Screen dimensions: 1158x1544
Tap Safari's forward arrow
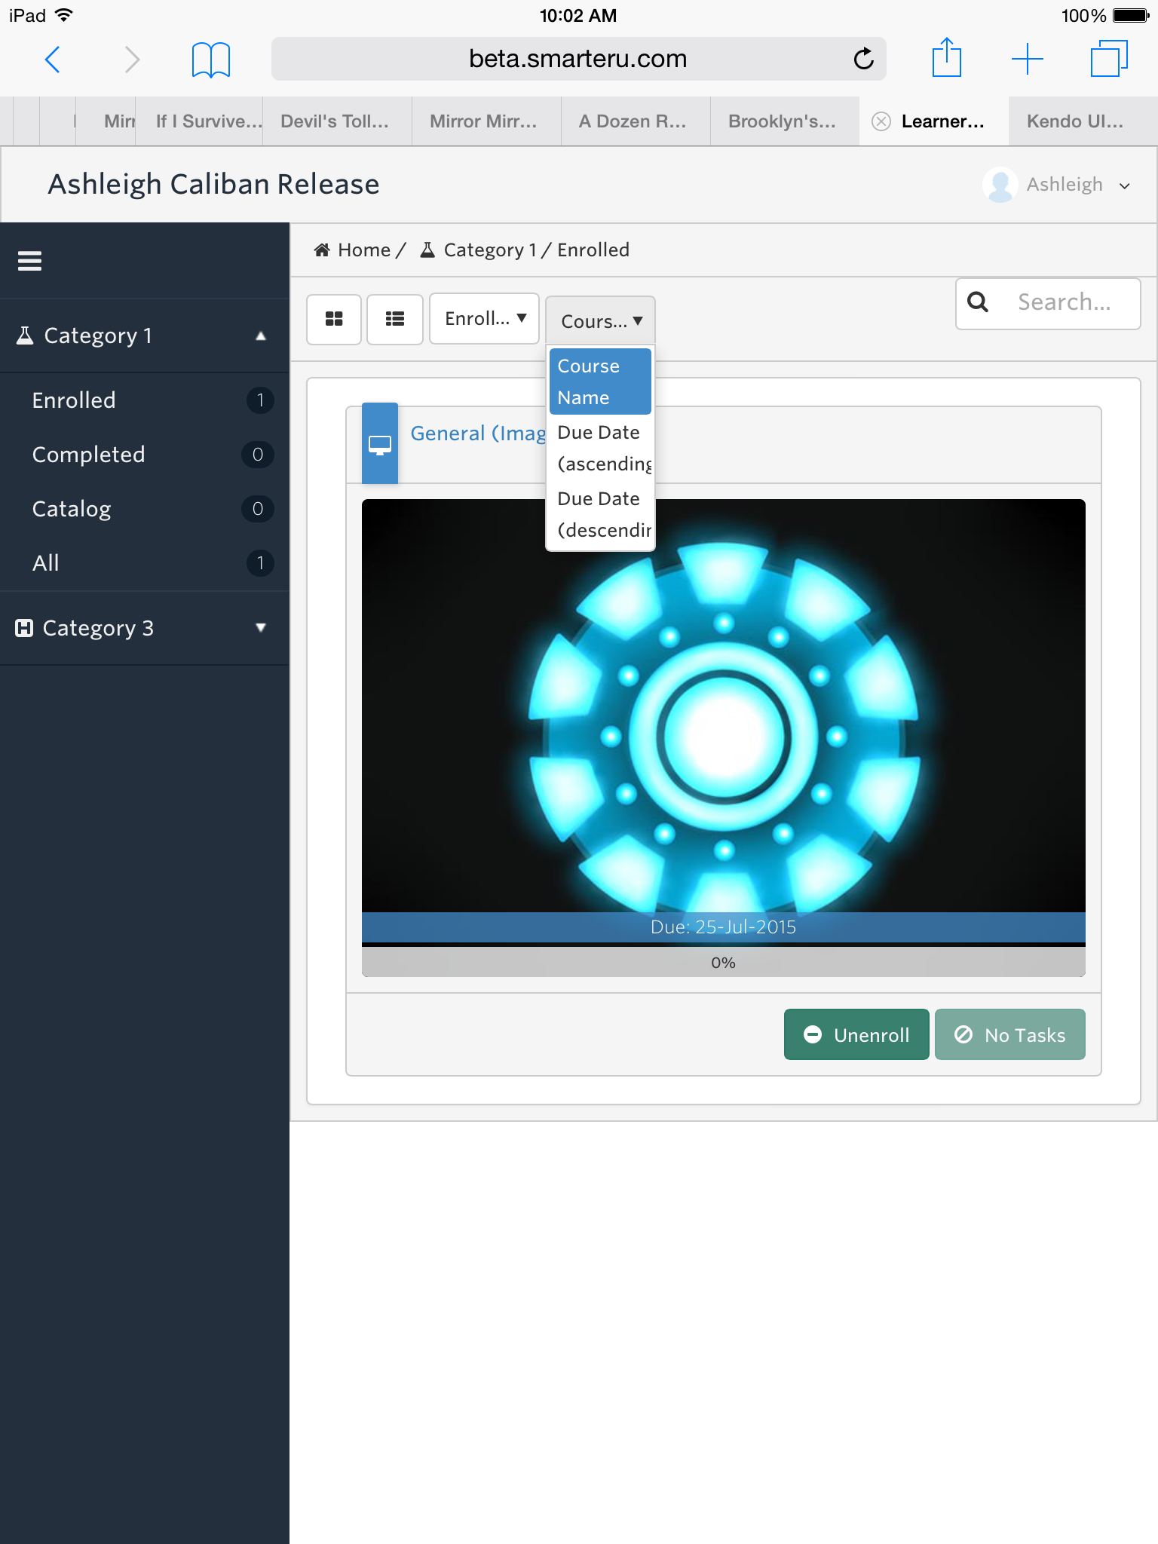[x=132, y=59]
